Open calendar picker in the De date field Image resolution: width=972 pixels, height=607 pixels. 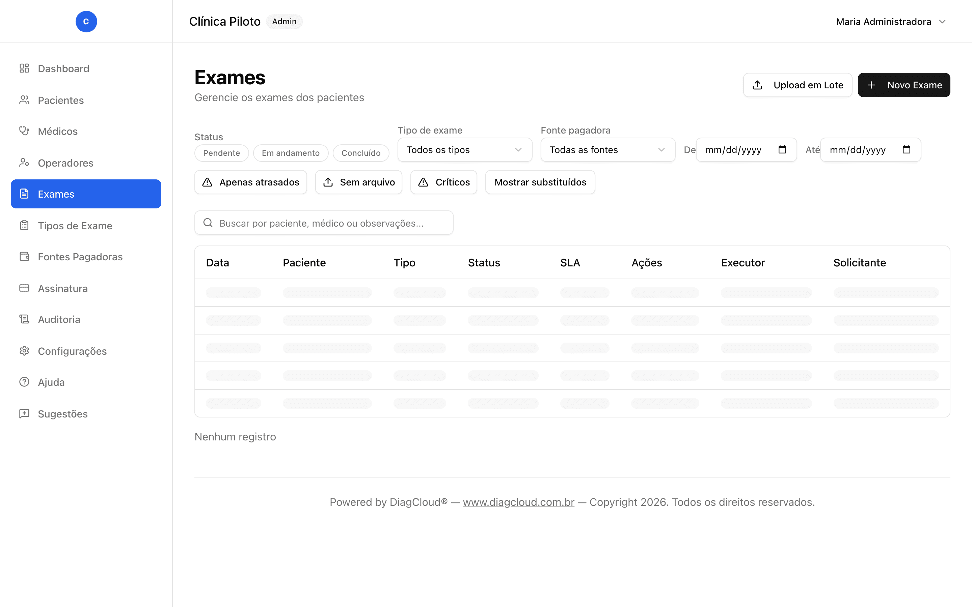[x=782, y=150]
